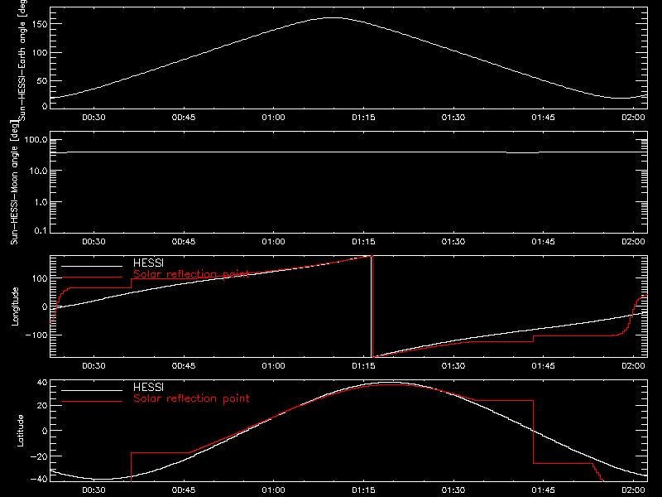Screen dimensions: 662x497
Task: Click 01:00 time label under Latitude plot
Action: 274,490
